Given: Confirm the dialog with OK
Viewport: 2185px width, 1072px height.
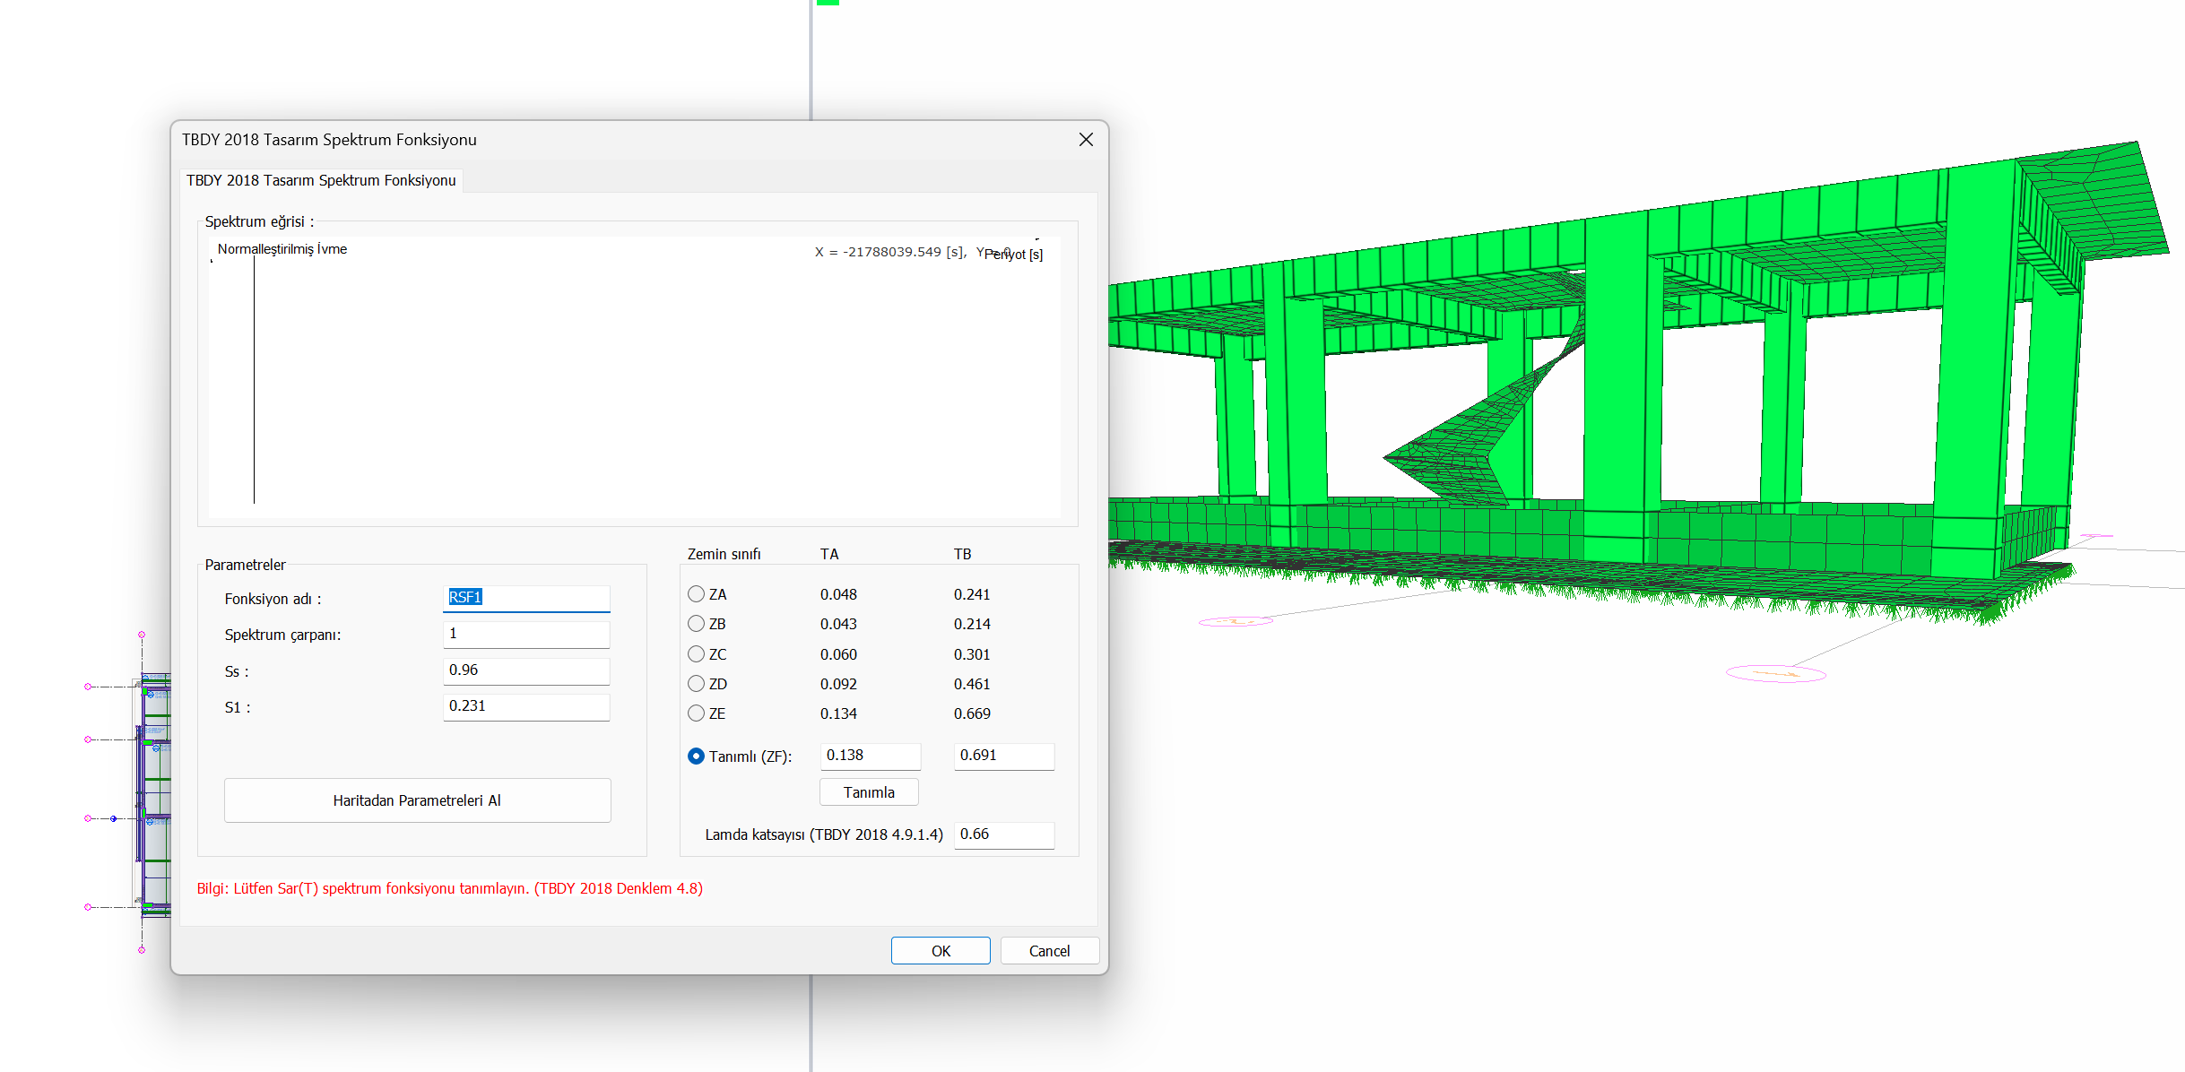Looking at the screenshot, I should (x=941, y=951).
